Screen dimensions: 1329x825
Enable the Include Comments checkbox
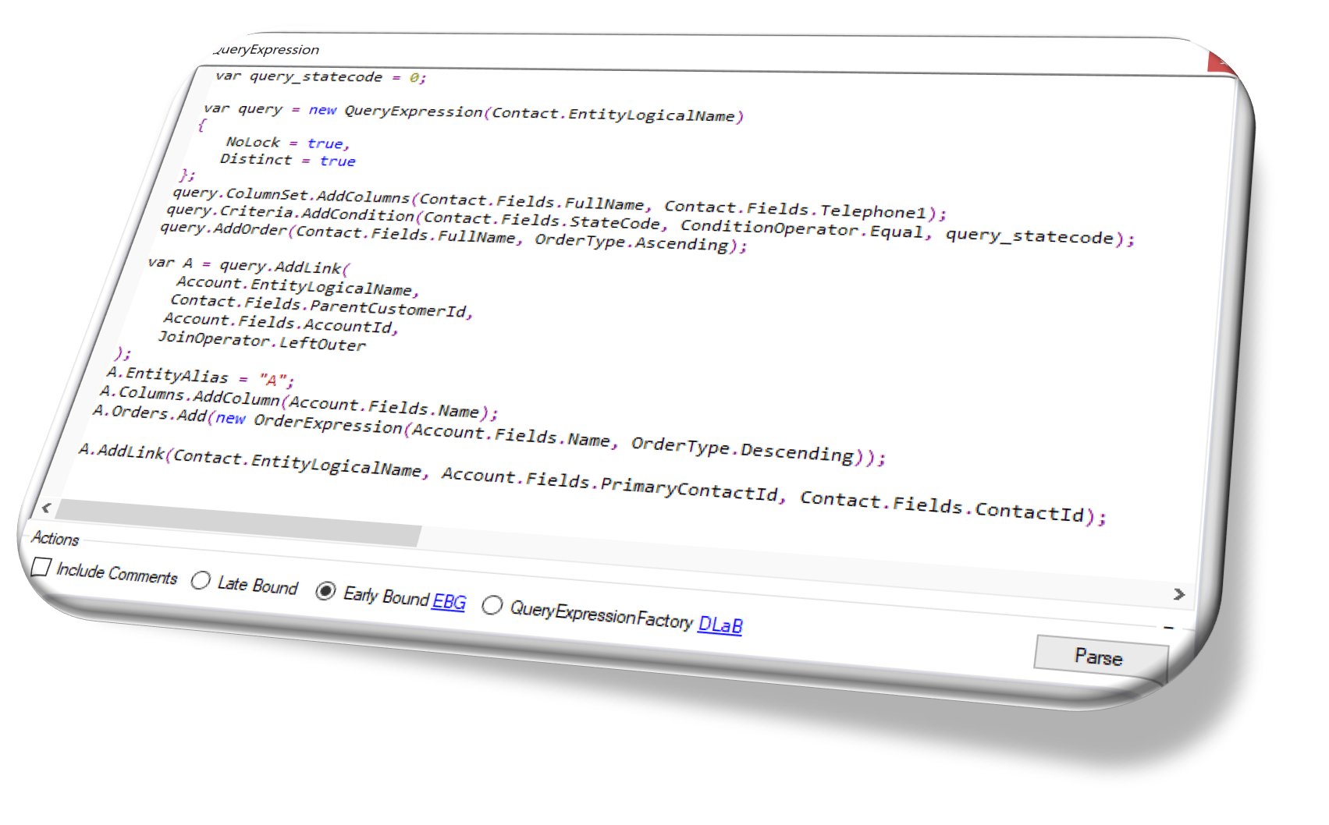coord(41,567)
